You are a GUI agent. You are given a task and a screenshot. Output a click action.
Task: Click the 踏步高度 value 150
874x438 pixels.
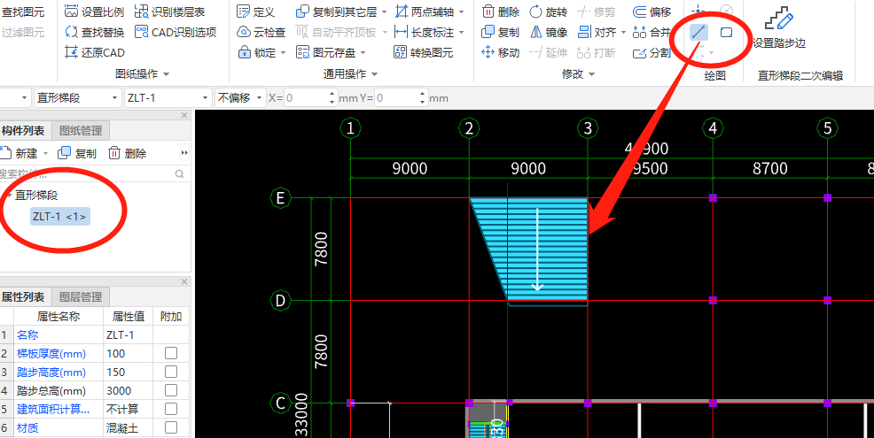tap(129, 372)
